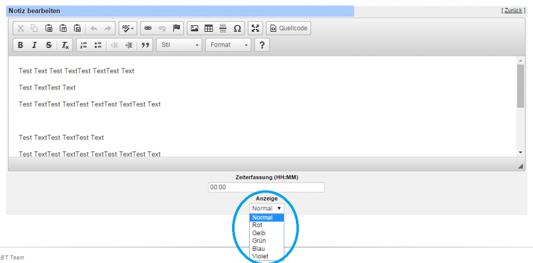Insert an image via picture icon

coord(195,29)
